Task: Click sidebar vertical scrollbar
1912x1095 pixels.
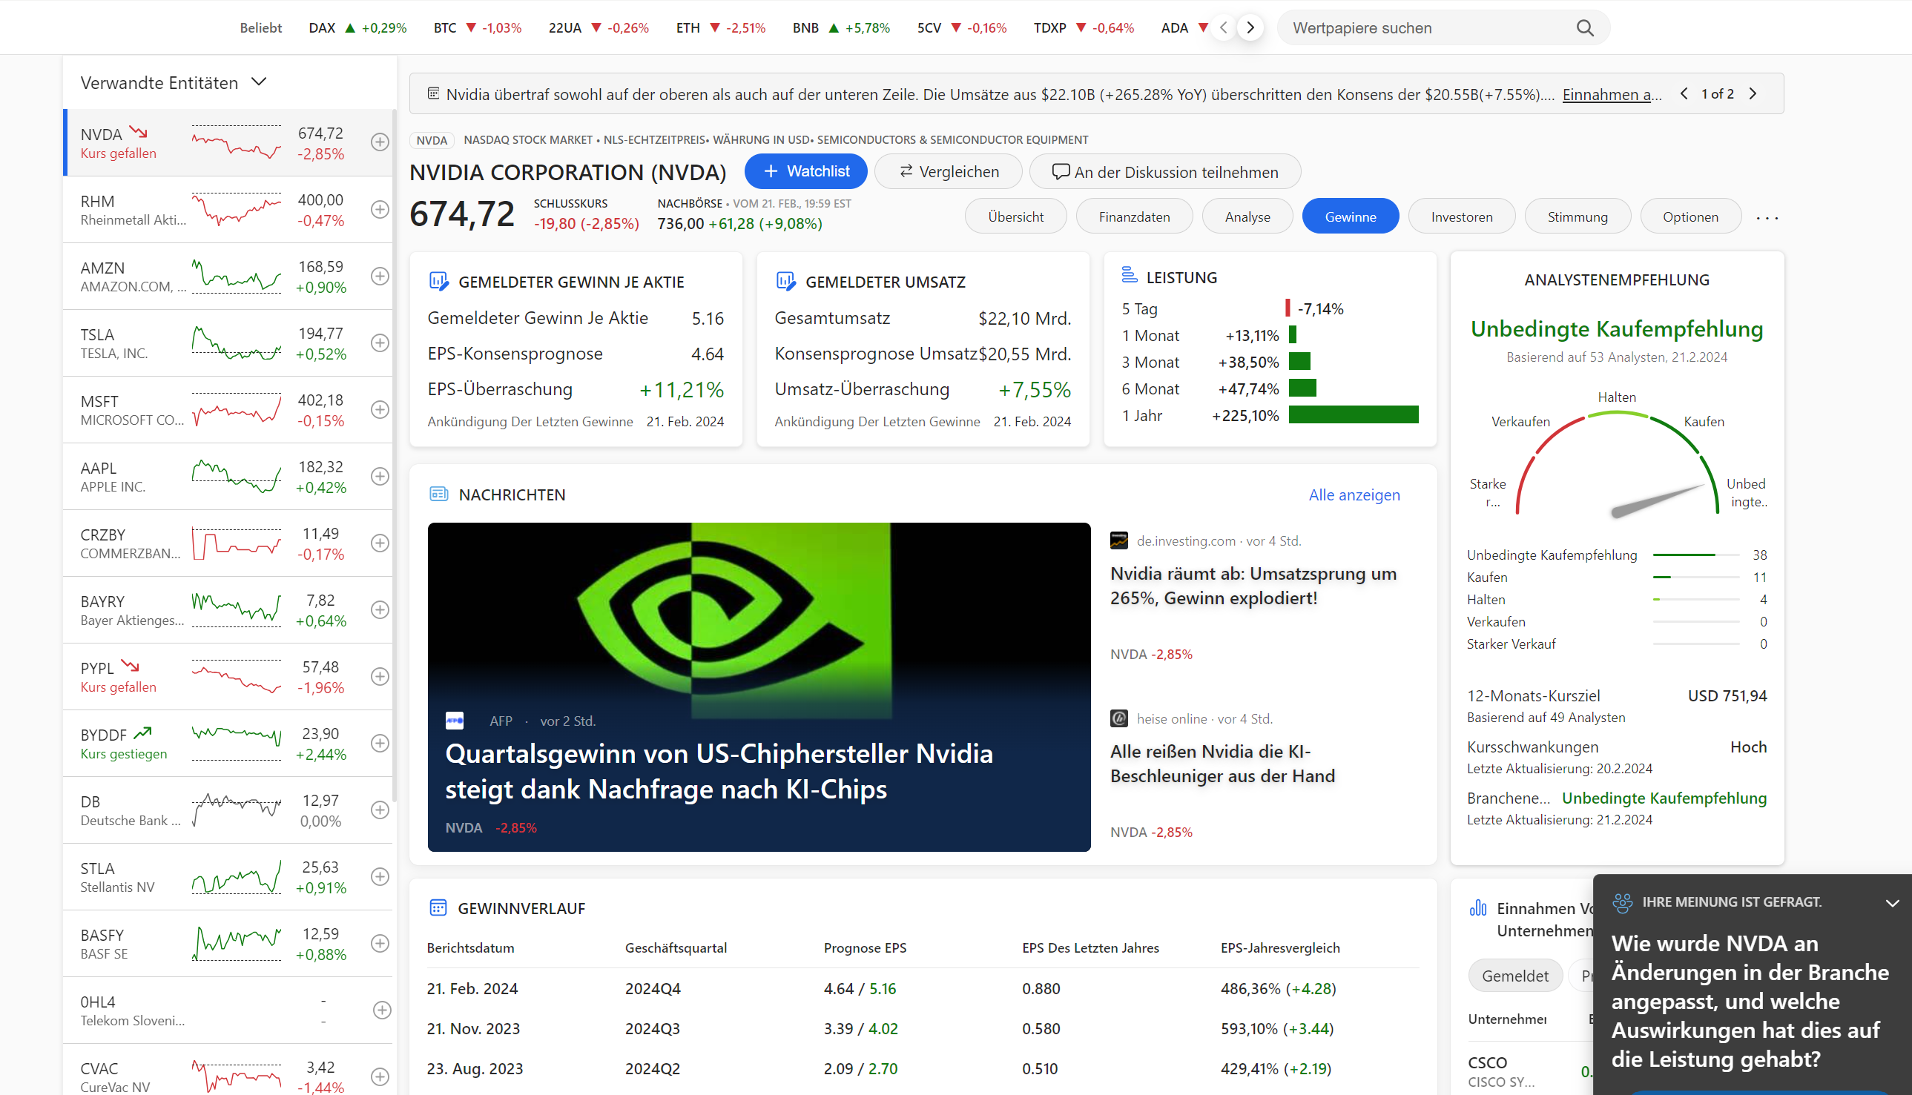Action: tap(393, 455)
